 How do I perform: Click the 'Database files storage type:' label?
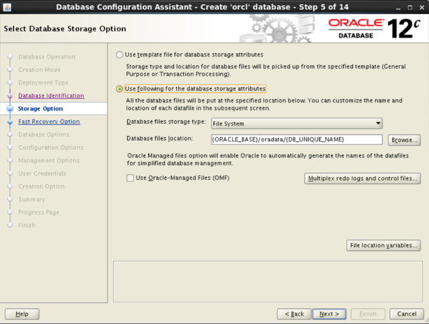click(166, 121)
